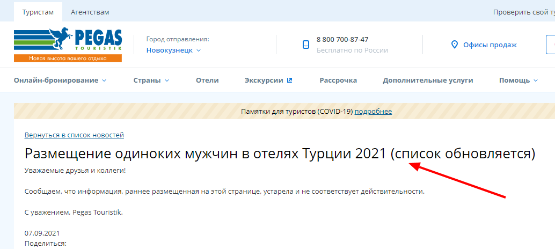Select the Поделиться label

45,244
